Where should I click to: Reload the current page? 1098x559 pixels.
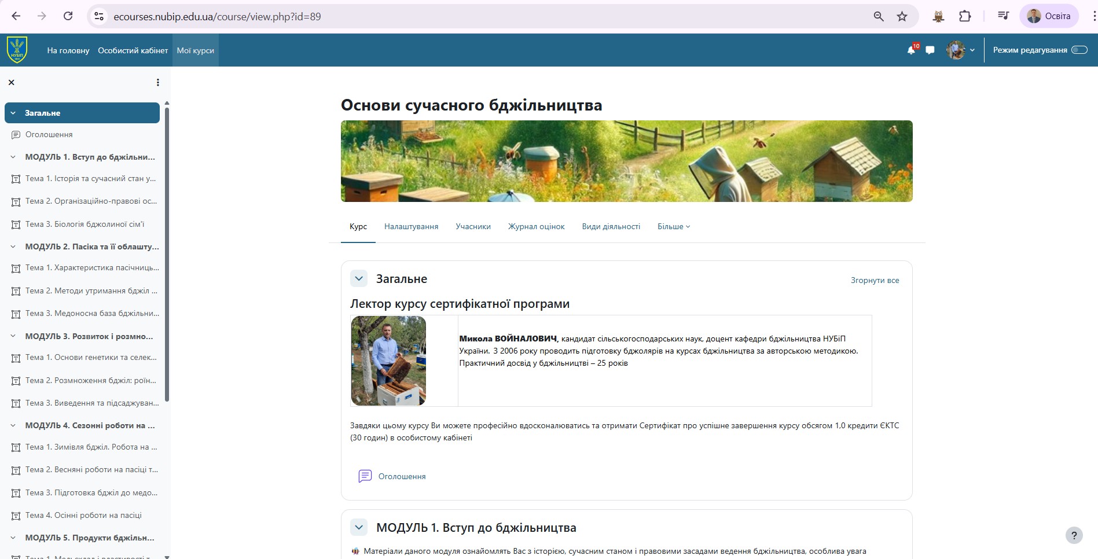[68, 16]
